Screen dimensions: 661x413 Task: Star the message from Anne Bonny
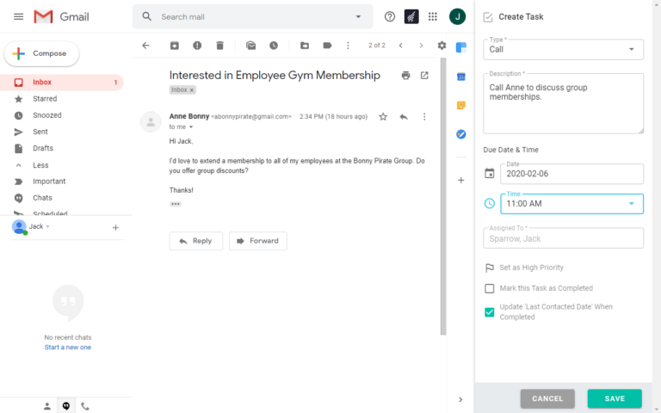[x=383, y=116]
